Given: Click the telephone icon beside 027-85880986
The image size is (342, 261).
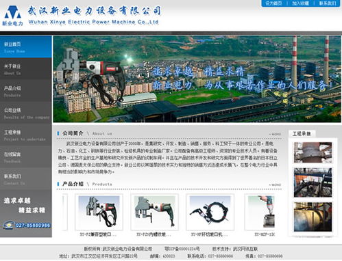Looking at the screenshot, I should (9, 225).
